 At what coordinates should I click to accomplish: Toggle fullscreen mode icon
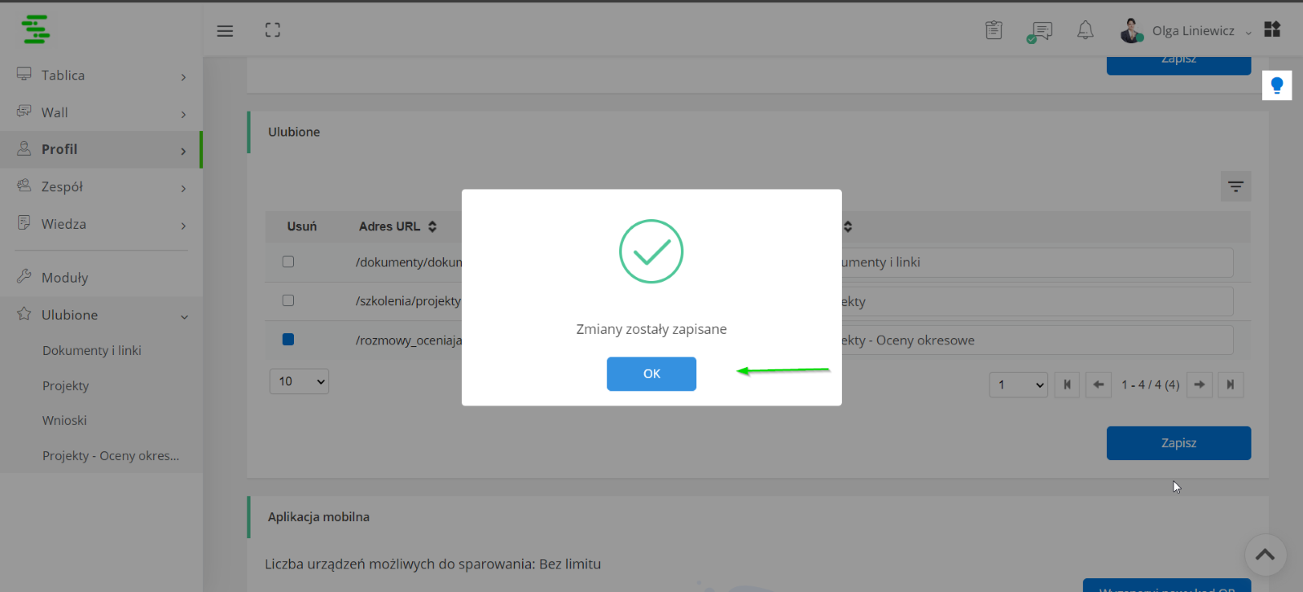273,30
